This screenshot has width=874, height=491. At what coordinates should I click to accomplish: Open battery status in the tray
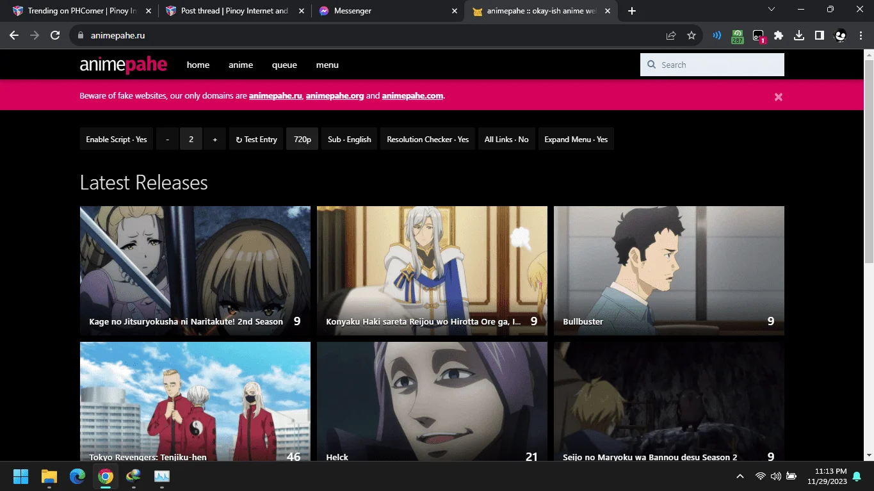pos(791,476)
